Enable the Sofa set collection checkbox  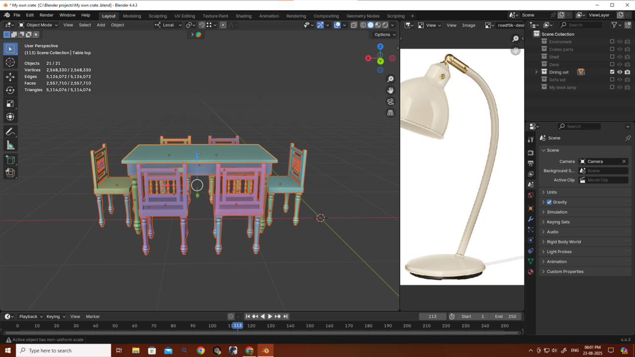coord(612,80)
